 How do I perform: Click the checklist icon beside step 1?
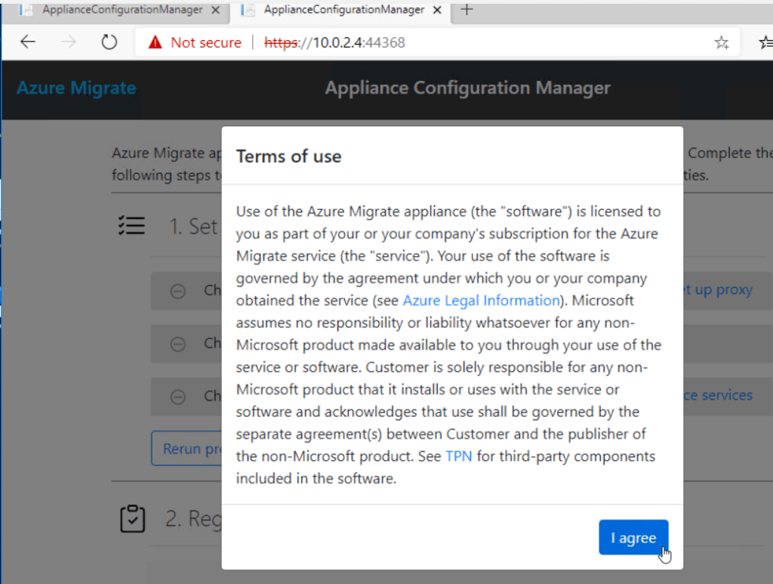[132, 225]
